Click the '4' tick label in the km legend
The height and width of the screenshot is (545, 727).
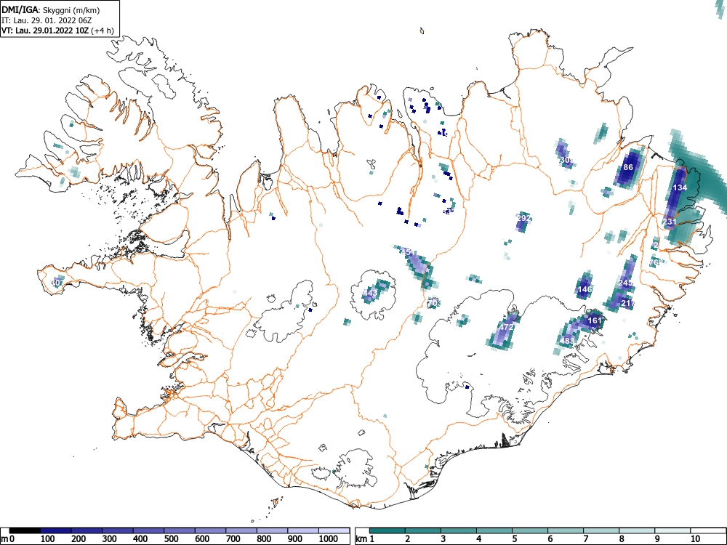coord(479,539)
